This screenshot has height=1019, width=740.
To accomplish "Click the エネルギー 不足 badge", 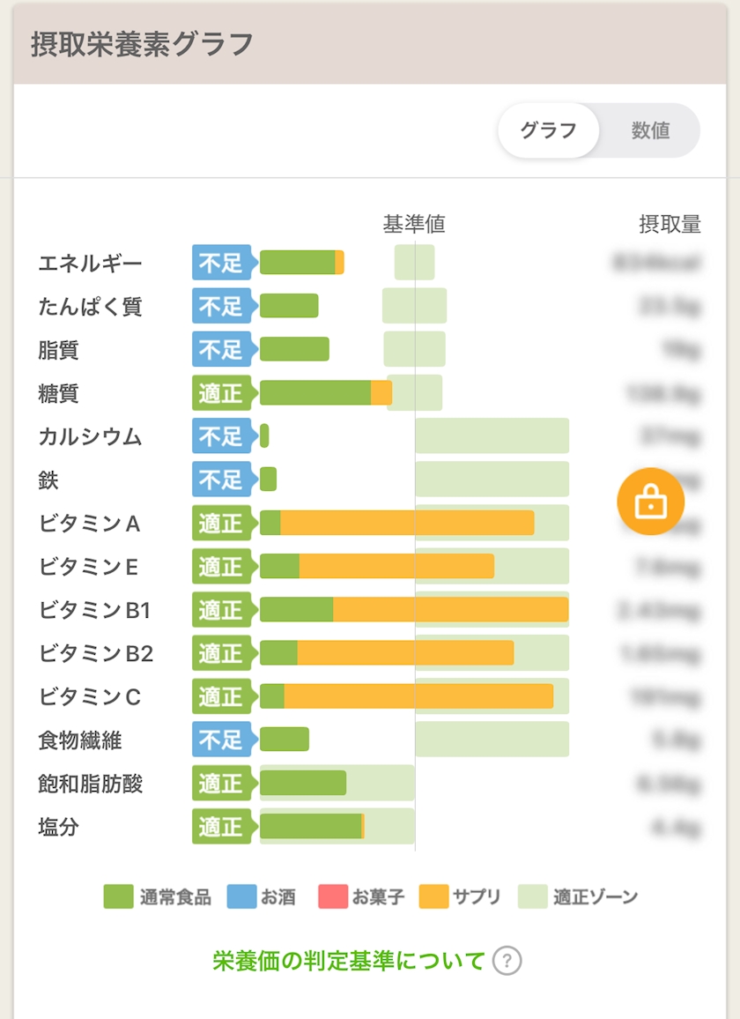I will point(220,263).
